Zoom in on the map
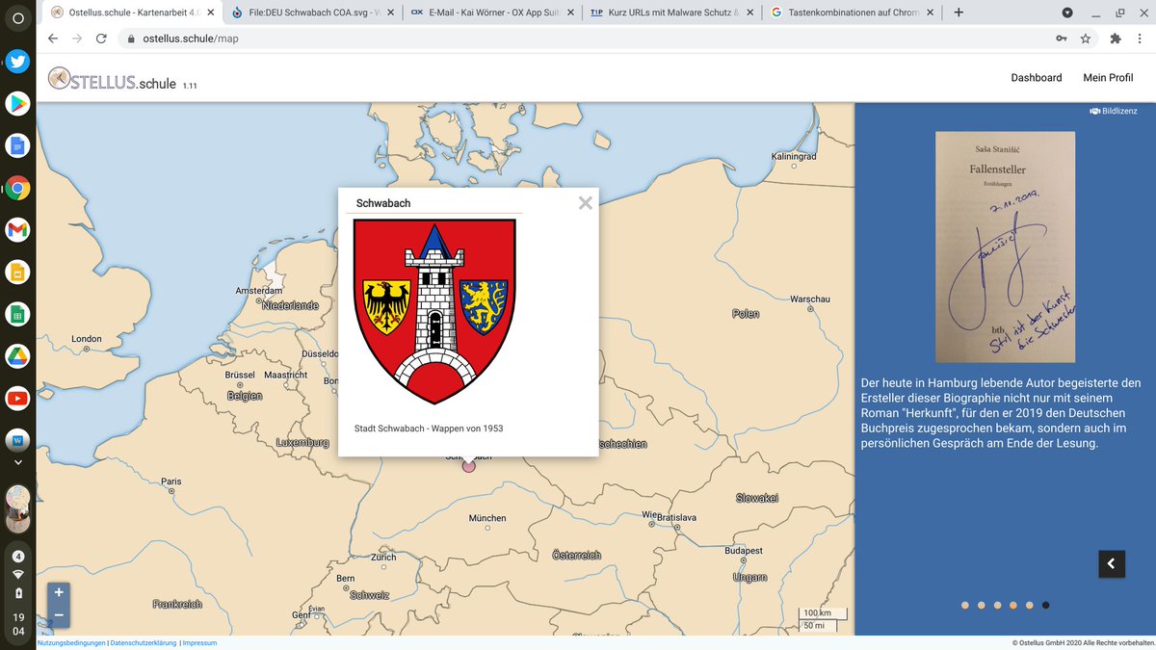 click(59, 592)
